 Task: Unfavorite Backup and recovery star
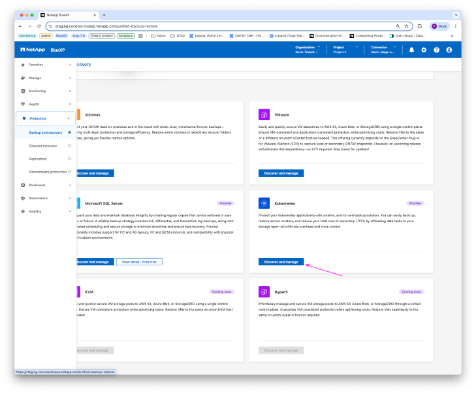coord(69,133)
